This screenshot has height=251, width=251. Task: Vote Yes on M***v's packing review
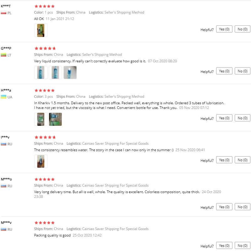point(224,246)
